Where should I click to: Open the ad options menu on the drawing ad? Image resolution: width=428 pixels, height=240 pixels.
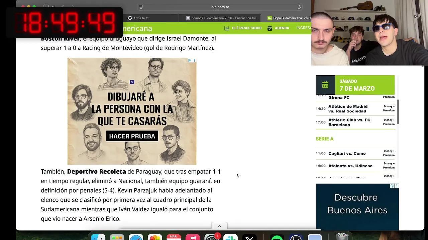(194, 60)
